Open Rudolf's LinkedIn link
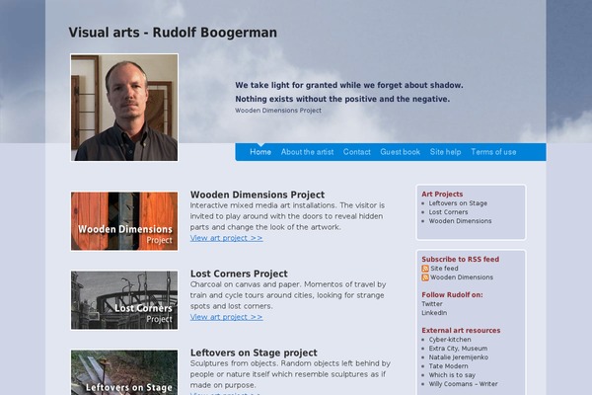The width and height of the screenshot is (592, 395). click(x=434, y=313)
